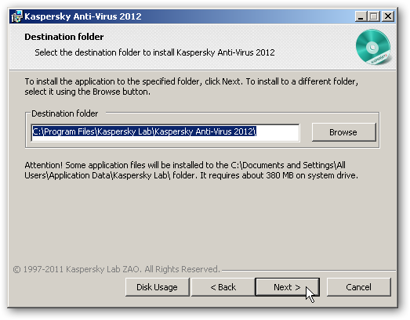Click the 'Select the destination folder' subtitle text

point(154,52)
